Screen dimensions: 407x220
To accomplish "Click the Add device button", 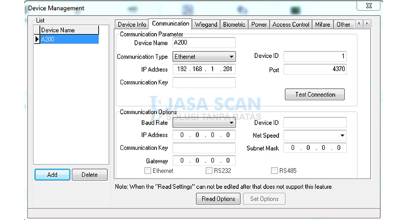I will [52, 174].
